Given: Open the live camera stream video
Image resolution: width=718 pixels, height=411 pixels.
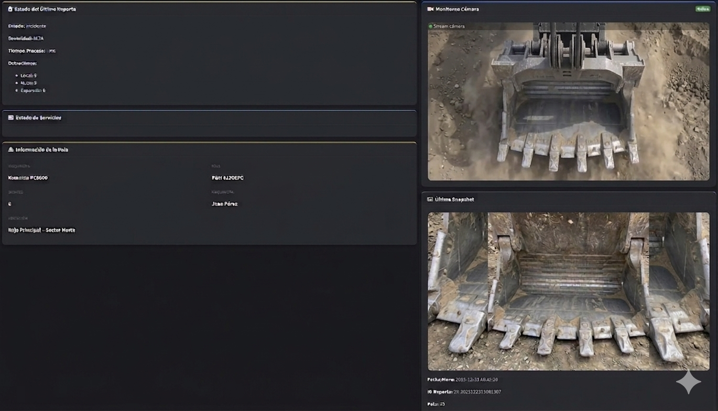Looking at the screenshot, I should tap(568, 101).
